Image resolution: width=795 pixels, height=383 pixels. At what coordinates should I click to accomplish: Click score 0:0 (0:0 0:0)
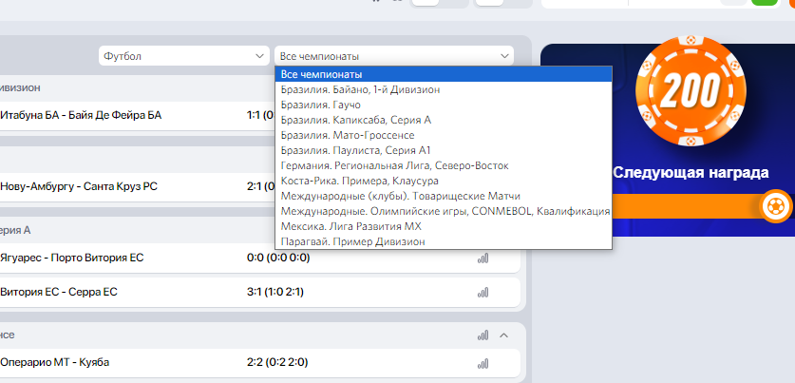coord(278,259)
